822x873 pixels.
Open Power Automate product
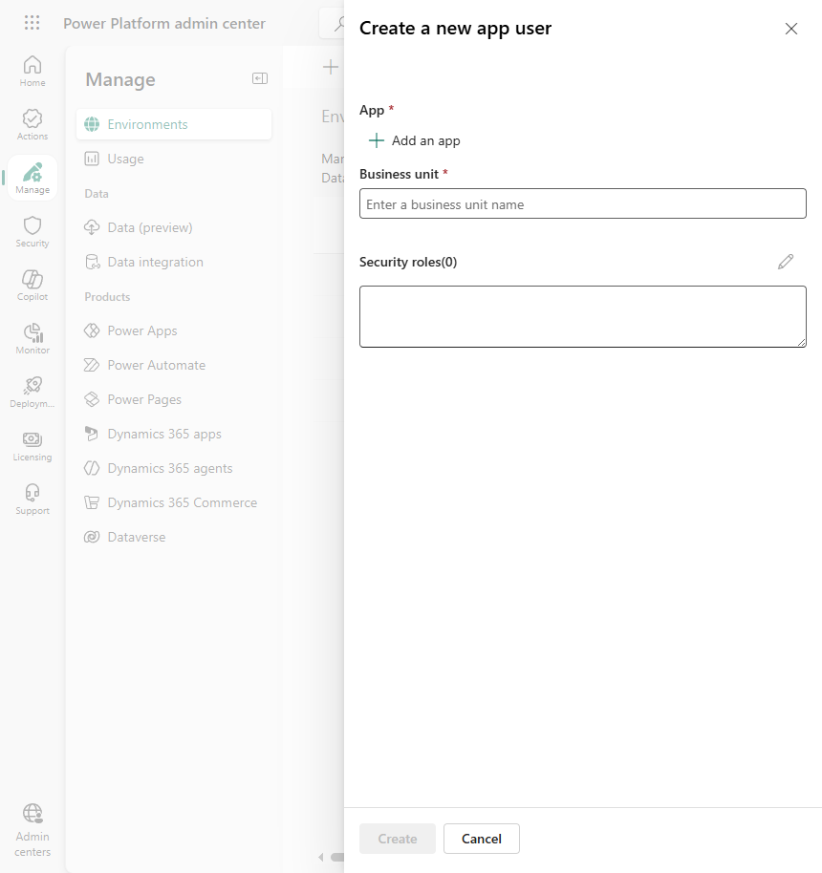pyautogui.click(x=174, y=365)
